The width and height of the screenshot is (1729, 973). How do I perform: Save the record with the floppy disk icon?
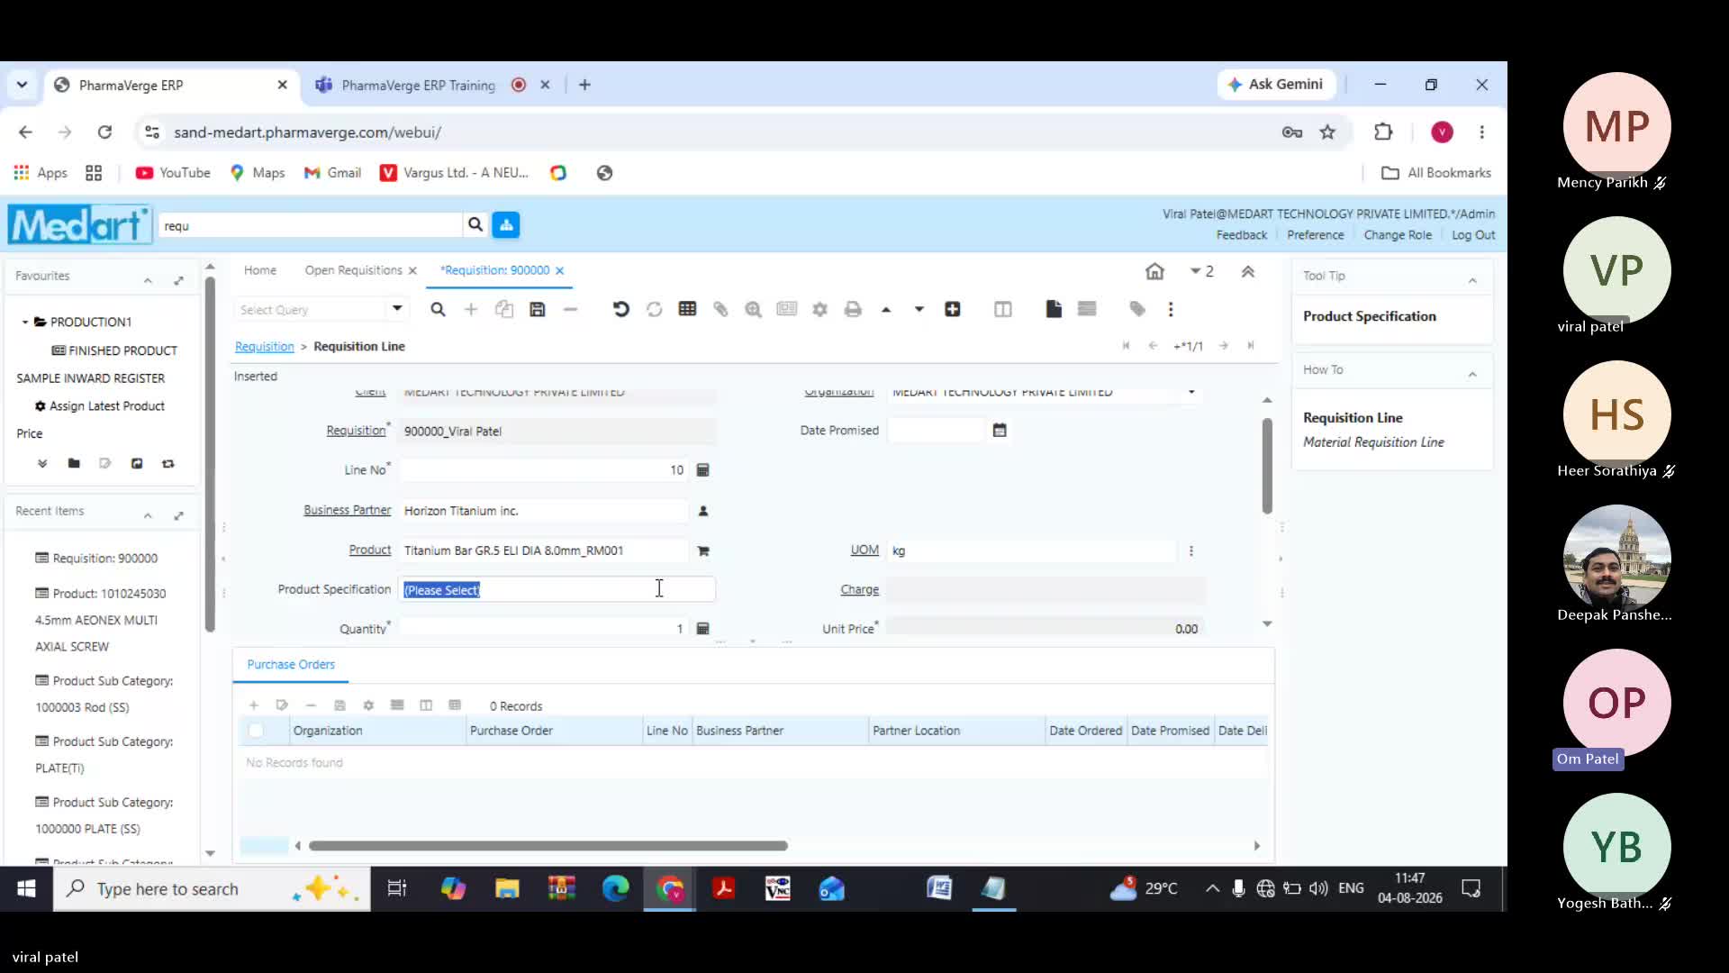538,309
